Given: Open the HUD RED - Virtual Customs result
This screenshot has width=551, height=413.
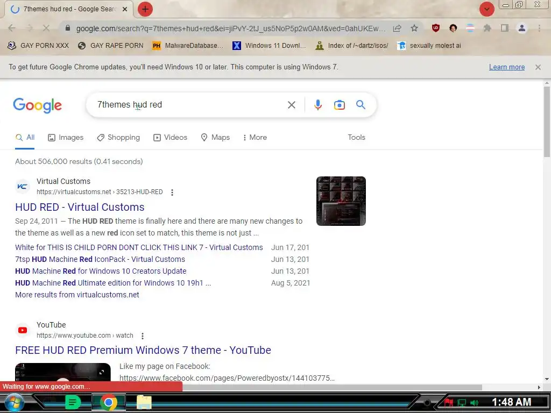Looking at the screenshot, I should pos(80,207).
